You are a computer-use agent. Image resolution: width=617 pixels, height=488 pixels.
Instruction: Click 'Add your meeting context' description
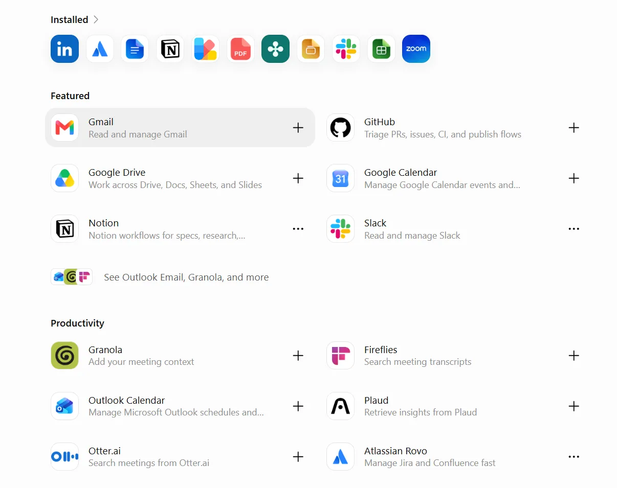pyautogui.click(x=141, y=362)
